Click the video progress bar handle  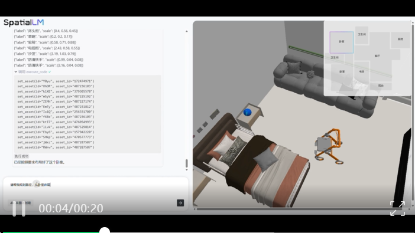pyautogui.click(x=105, y=231)
